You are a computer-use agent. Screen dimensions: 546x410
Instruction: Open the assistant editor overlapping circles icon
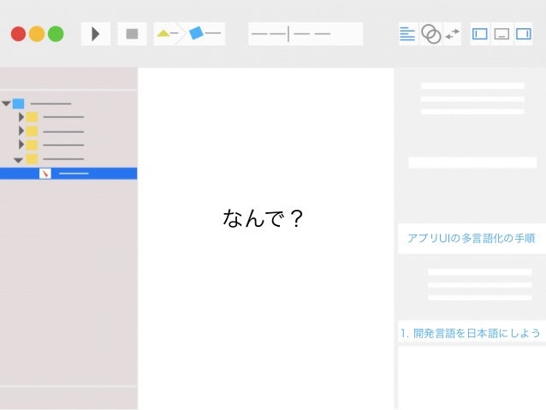(431, 33)
